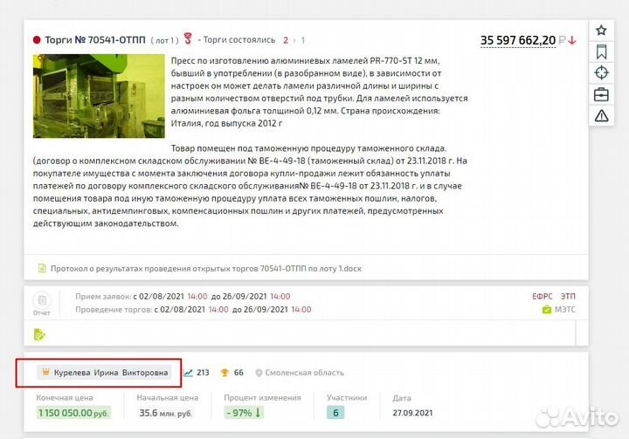This screenshot has width=629, height=439.
Task: Open Курелева Ирина Викторовна winner profile
Action: [104, 373]
